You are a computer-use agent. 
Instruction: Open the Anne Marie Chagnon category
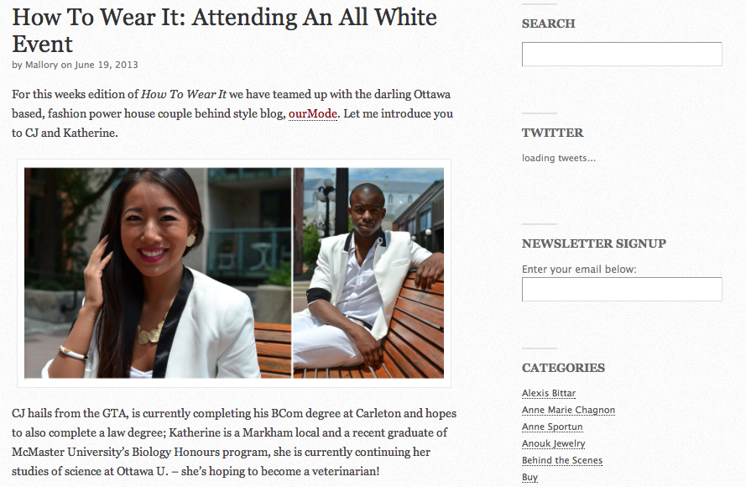[568, 410]
